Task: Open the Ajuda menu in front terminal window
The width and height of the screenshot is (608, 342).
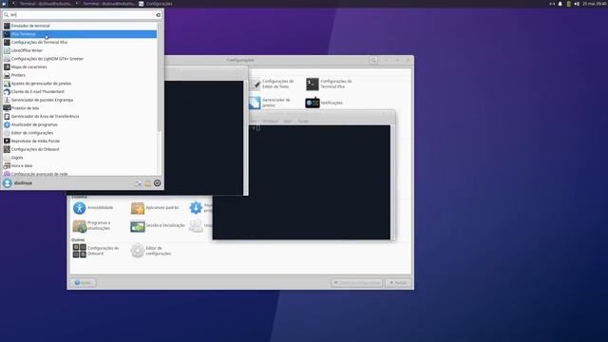Action: 303,122
